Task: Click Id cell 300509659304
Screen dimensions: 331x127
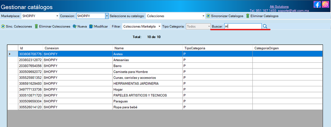Action: (x=30, y=101)
